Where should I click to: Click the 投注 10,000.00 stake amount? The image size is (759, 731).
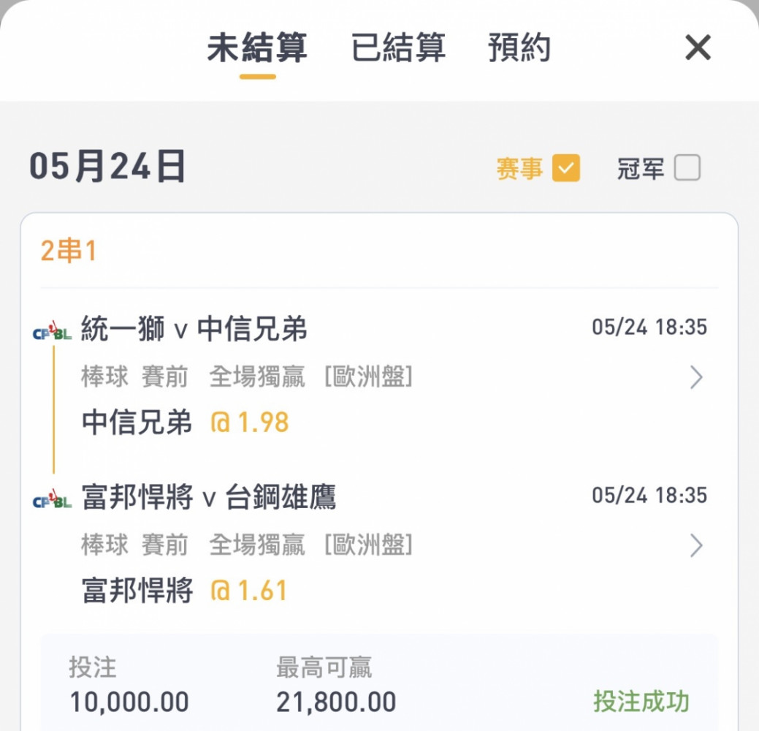coord(129,702)
